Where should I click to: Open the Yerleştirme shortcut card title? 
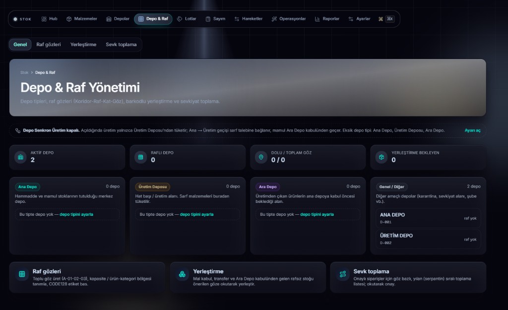click(x=208, y=271)
